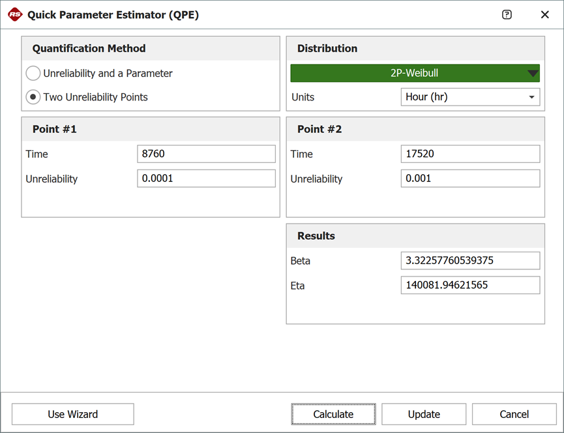
Task: Expand the Units Hour (hr) dropdown
Action: coord(469,97)
